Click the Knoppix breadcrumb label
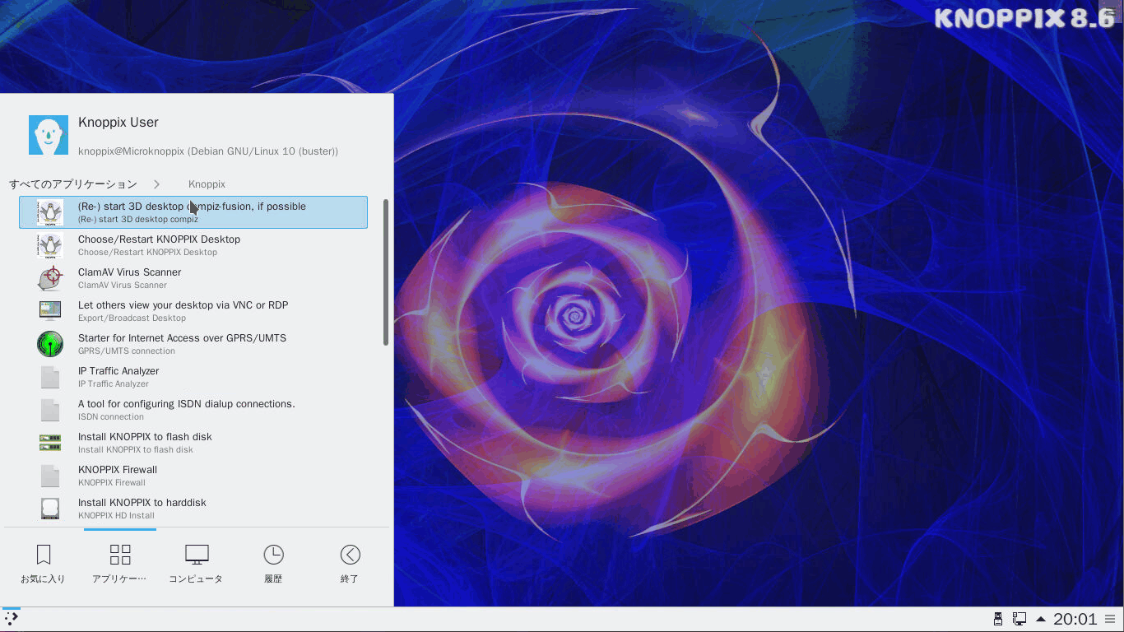This screenshot has height=632, width=1124. (x=207, y=184)
